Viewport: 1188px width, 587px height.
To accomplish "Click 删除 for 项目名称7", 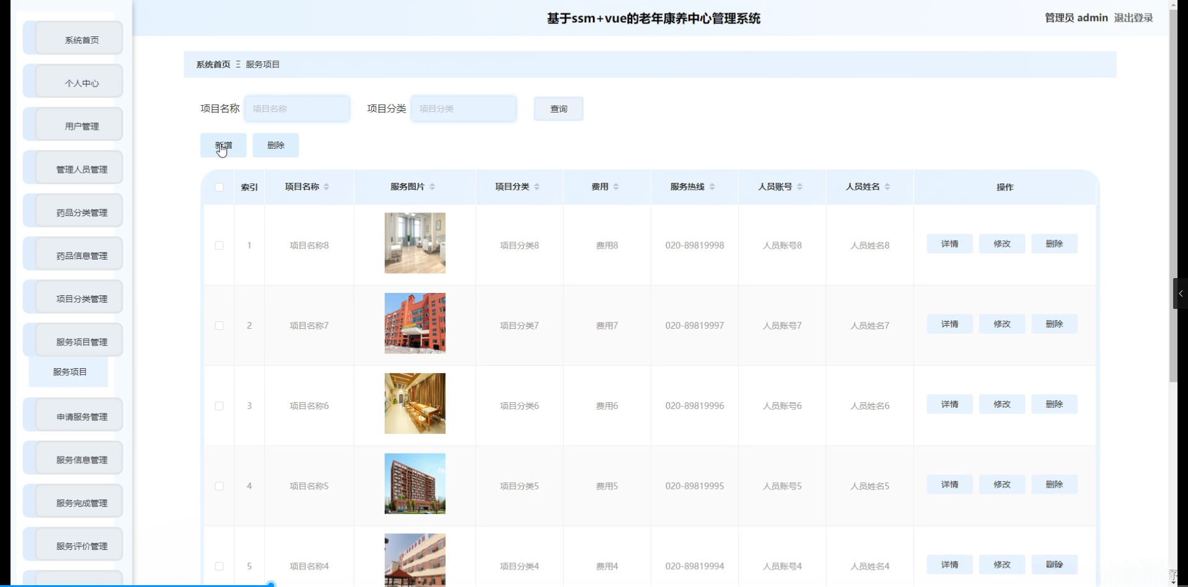I will coord(1054,324).
